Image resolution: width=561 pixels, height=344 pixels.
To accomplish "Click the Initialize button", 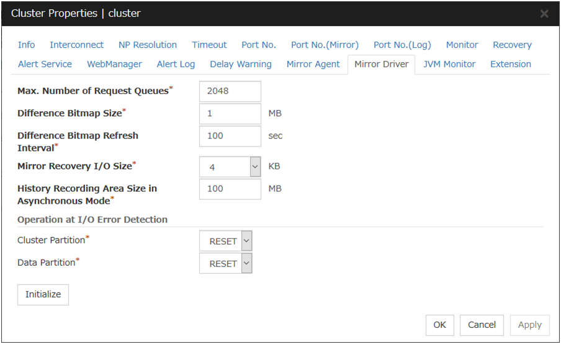I will point(43,294).
